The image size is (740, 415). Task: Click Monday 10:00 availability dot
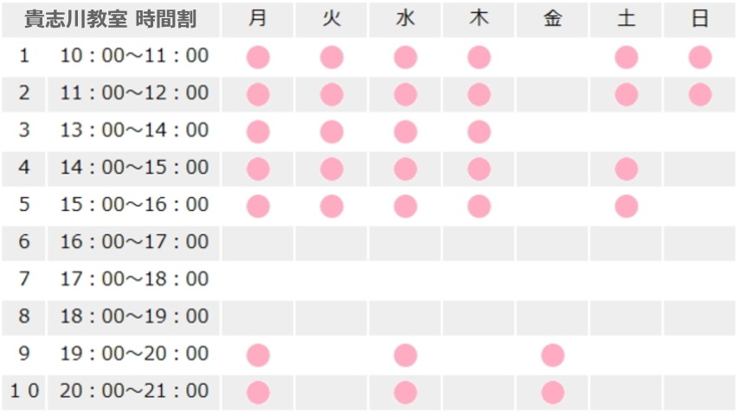click(258, 58)
